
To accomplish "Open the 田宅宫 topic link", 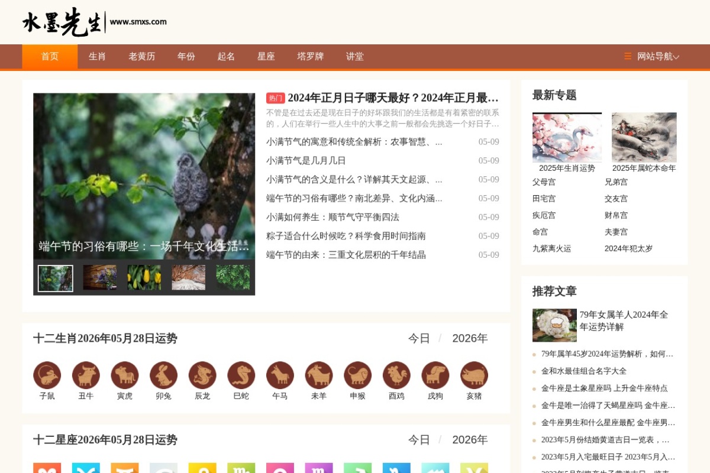I will pyautogui.click(x=544, y=199).
